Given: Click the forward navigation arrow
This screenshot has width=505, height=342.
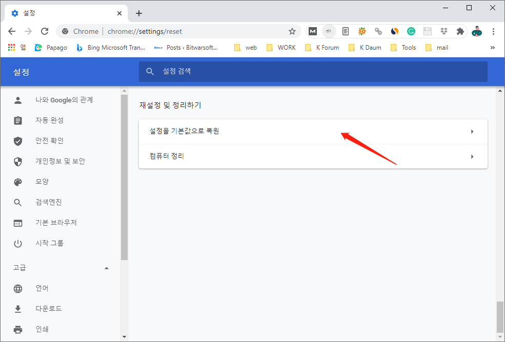Looking at the screenshot, I should 28,31.
